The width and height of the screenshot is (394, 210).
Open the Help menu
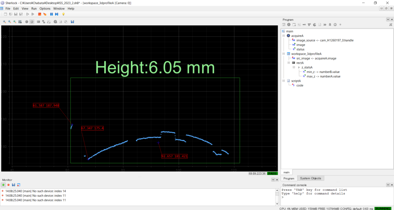(x=71, y=8)
